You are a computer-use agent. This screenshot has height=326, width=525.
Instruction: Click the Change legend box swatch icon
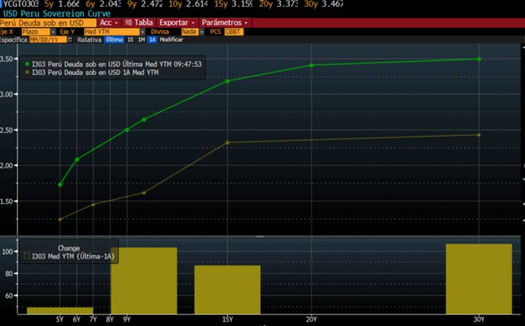click(27, 256)
